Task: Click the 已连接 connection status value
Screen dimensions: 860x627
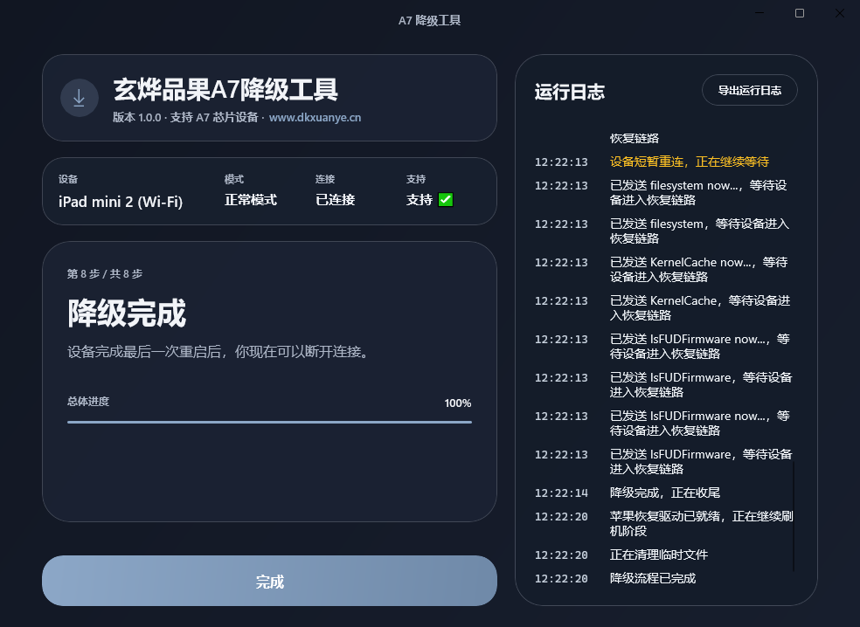Action: 335,200
